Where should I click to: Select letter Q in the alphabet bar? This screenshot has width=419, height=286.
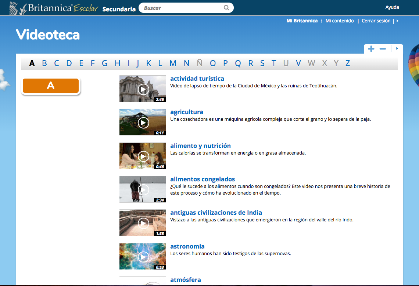[238, 64]
